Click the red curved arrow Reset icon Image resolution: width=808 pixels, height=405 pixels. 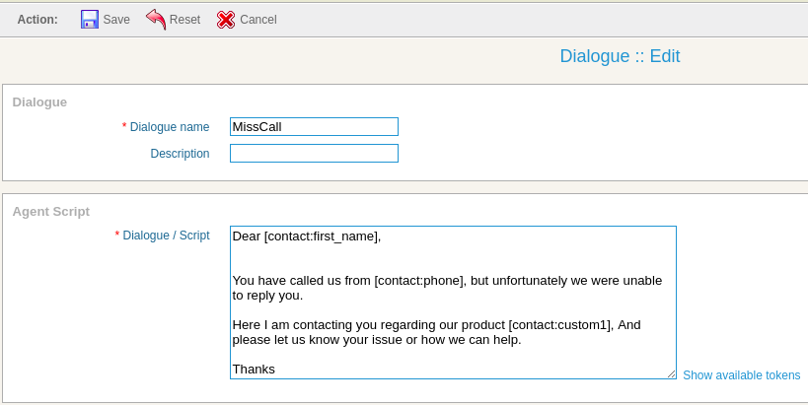coord(156,20)
